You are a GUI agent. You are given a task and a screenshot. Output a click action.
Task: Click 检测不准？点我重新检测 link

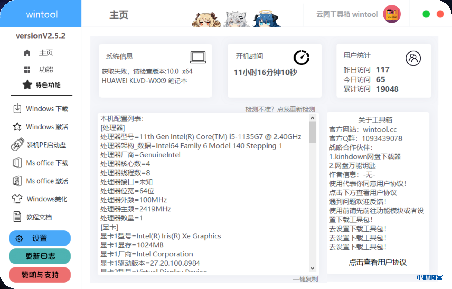tap(280, 109)
